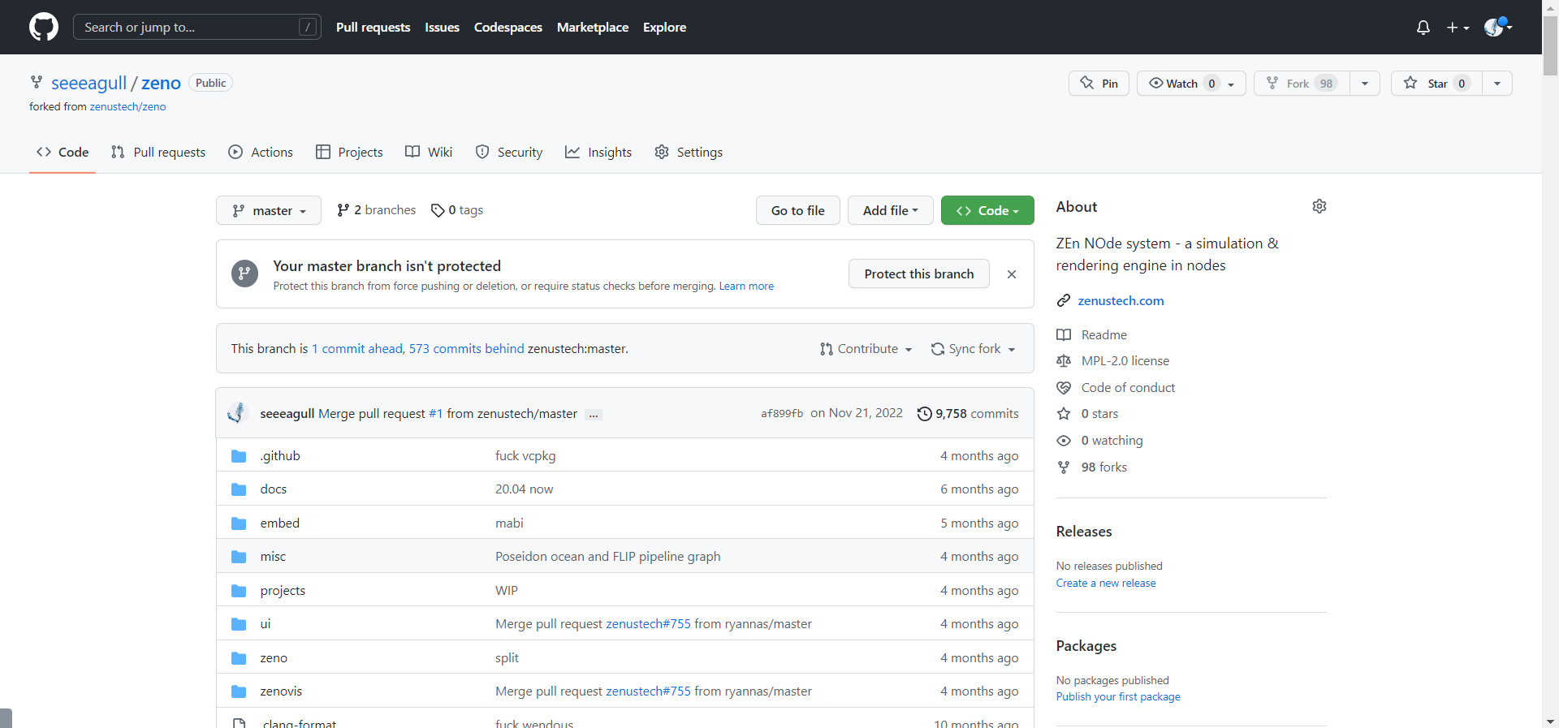Select the Security tab
Viewport: 1559px width, 728px height.
tap(509, 152)
